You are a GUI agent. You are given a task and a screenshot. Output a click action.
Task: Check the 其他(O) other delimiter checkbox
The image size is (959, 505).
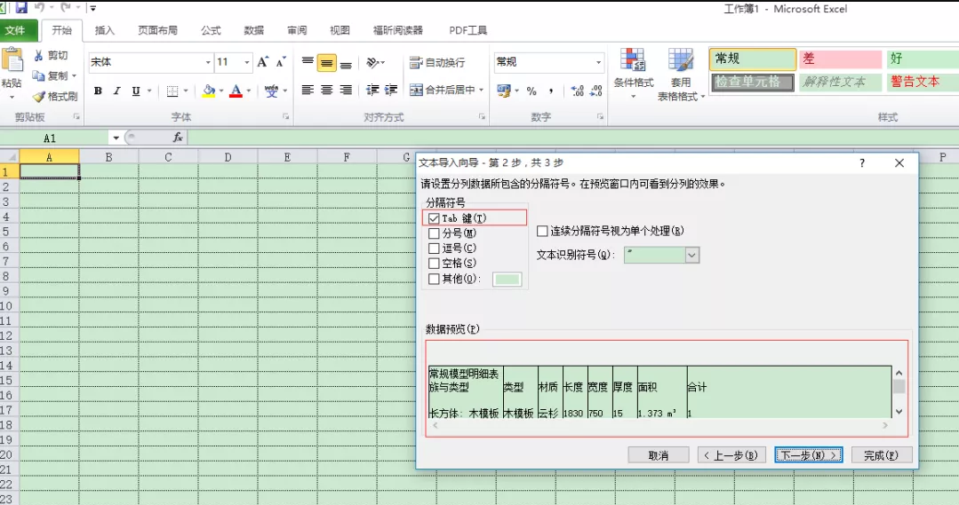tap(434, 279)
